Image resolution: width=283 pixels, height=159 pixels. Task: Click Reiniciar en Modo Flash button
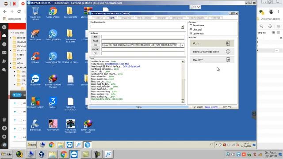(x=212, y=52)
